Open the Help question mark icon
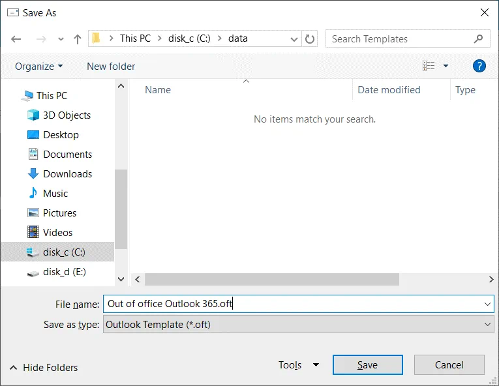The width and height of the screenshot is (499, 386). pos(479,66)
